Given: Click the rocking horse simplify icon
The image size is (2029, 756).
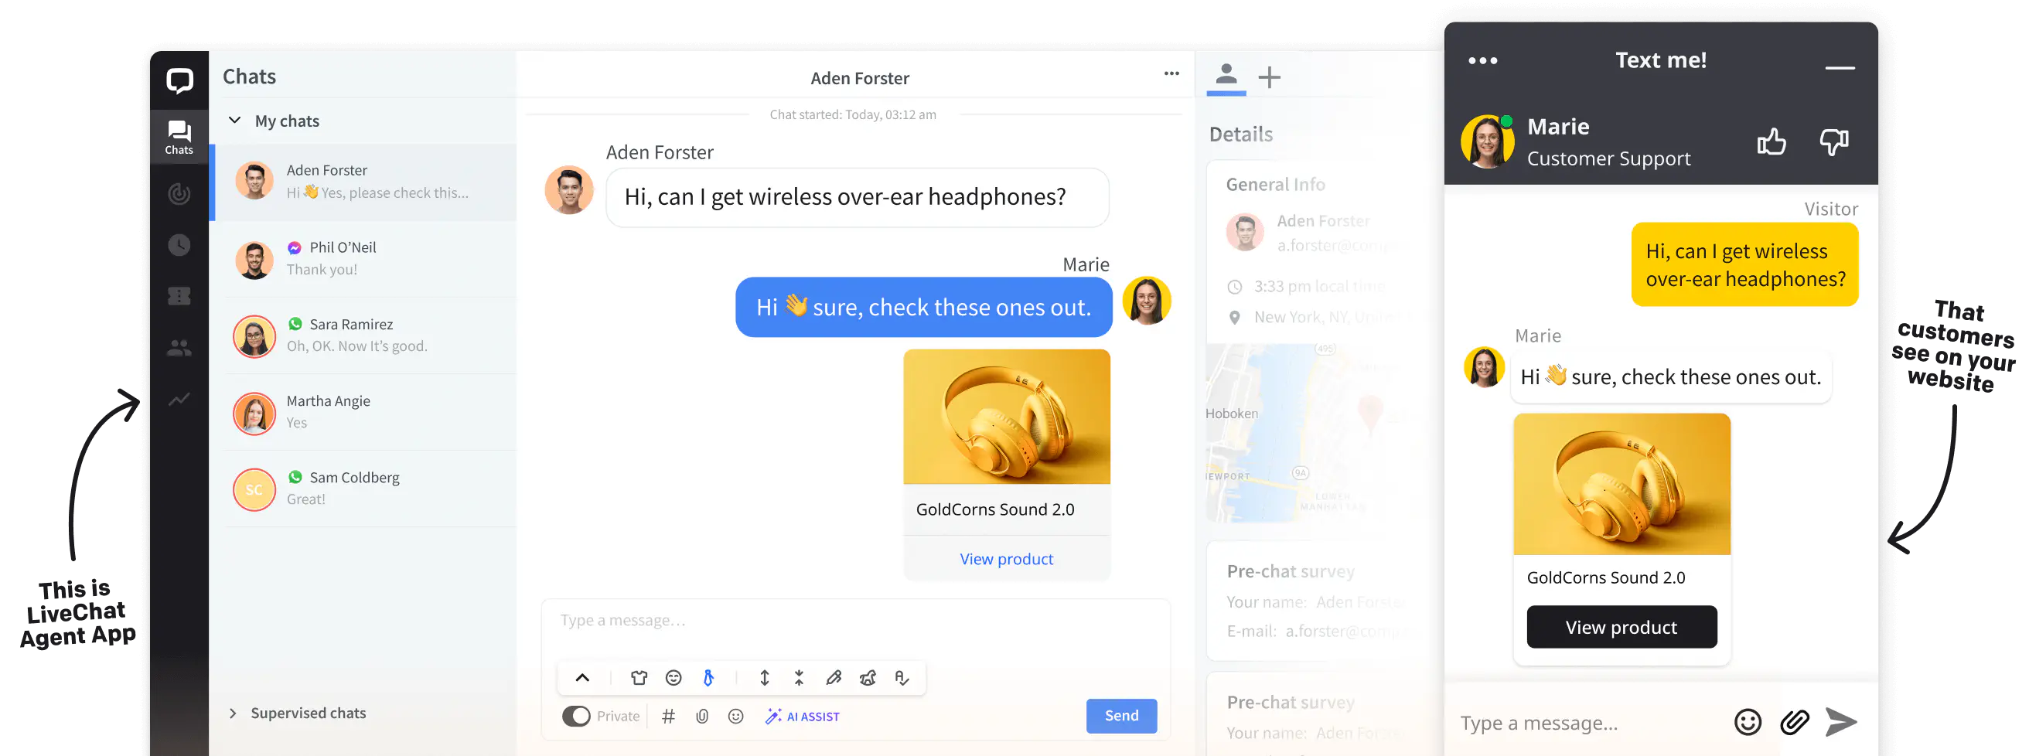Looking at the screenshot, I should tap(868, 678).
